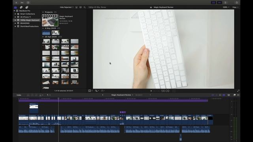Expand the 4K iPhone 11 event
Viewport: 253px width, 142px height.
coord(15,17)
